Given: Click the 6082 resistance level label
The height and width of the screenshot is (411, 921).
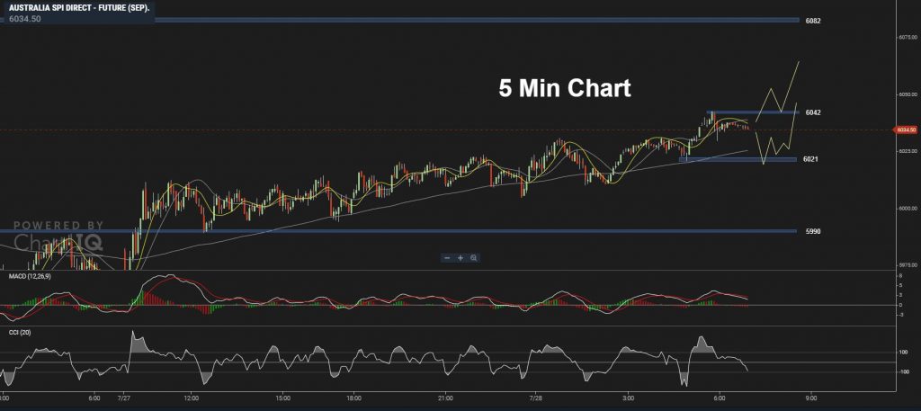Looking at the screenshot, I should (813, 22).
